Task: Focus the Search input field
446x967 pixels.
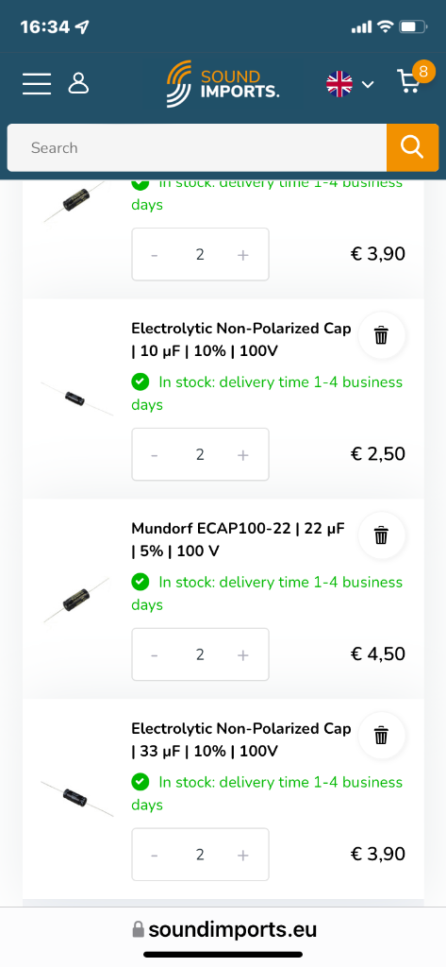Action: pos(197,147)
